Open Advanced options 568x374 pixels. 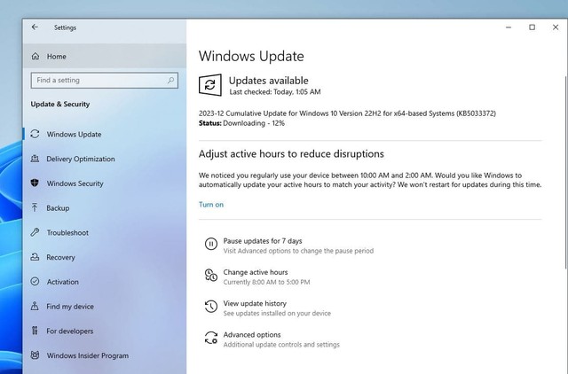[252, 335]
